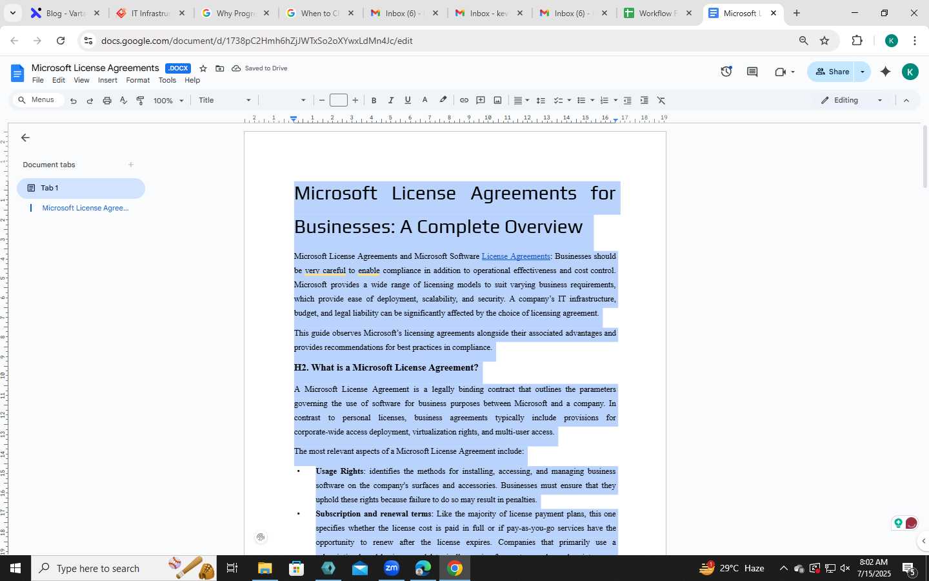Open File Explorer from the taskbar
Viewport: 929px width, 581px height.
[x=265, y=568]
